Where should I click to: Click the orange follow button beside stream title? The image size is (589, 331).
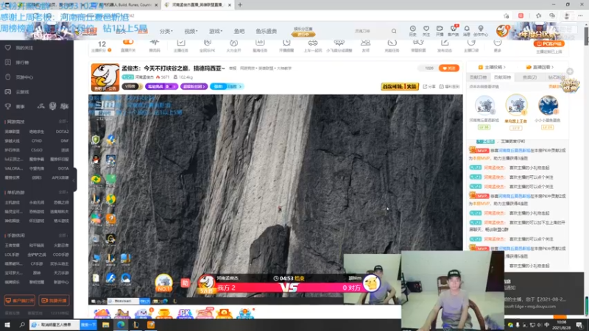(x=449, y=68)
